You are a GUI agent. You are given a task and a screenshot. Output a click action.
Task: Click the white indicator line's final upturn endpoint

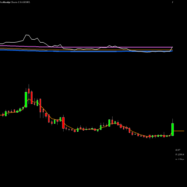(172, 47)
